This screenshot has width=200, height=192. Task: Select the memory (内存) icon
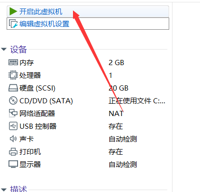point(13,62)
